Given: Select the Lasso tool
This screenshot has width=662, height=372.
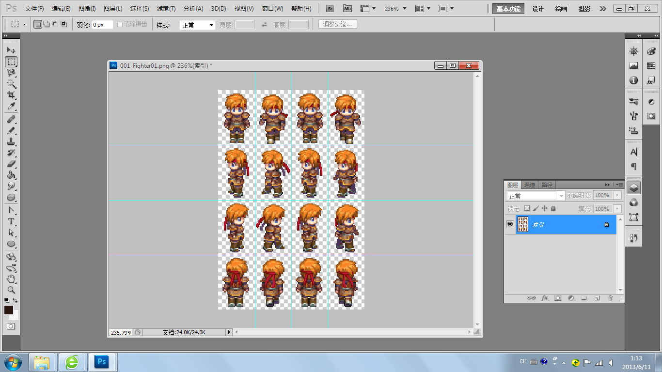Looking at the screenshot, I should 11,73.
